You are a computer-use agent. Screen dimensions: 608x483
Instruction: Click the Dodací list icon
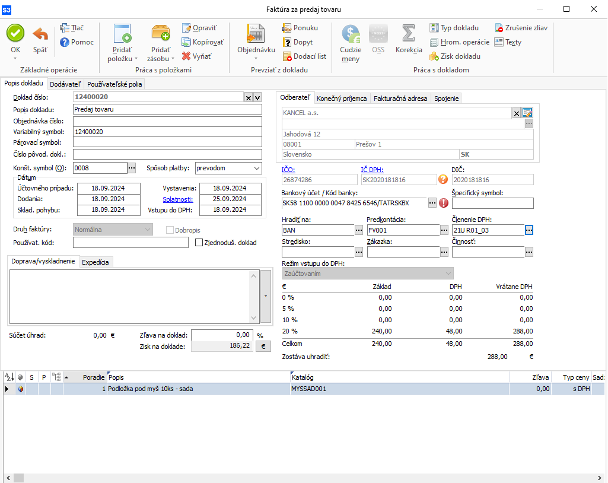(x=288, y=56)
